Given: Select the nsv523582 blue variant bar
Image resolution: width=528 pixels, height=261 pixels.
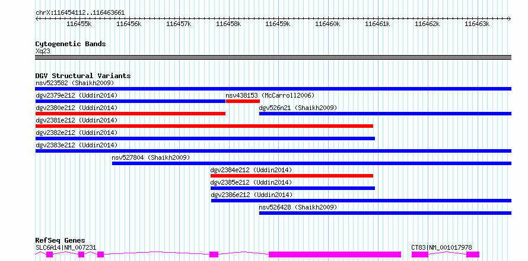Looking at the screenshot, I should [273, 89].
